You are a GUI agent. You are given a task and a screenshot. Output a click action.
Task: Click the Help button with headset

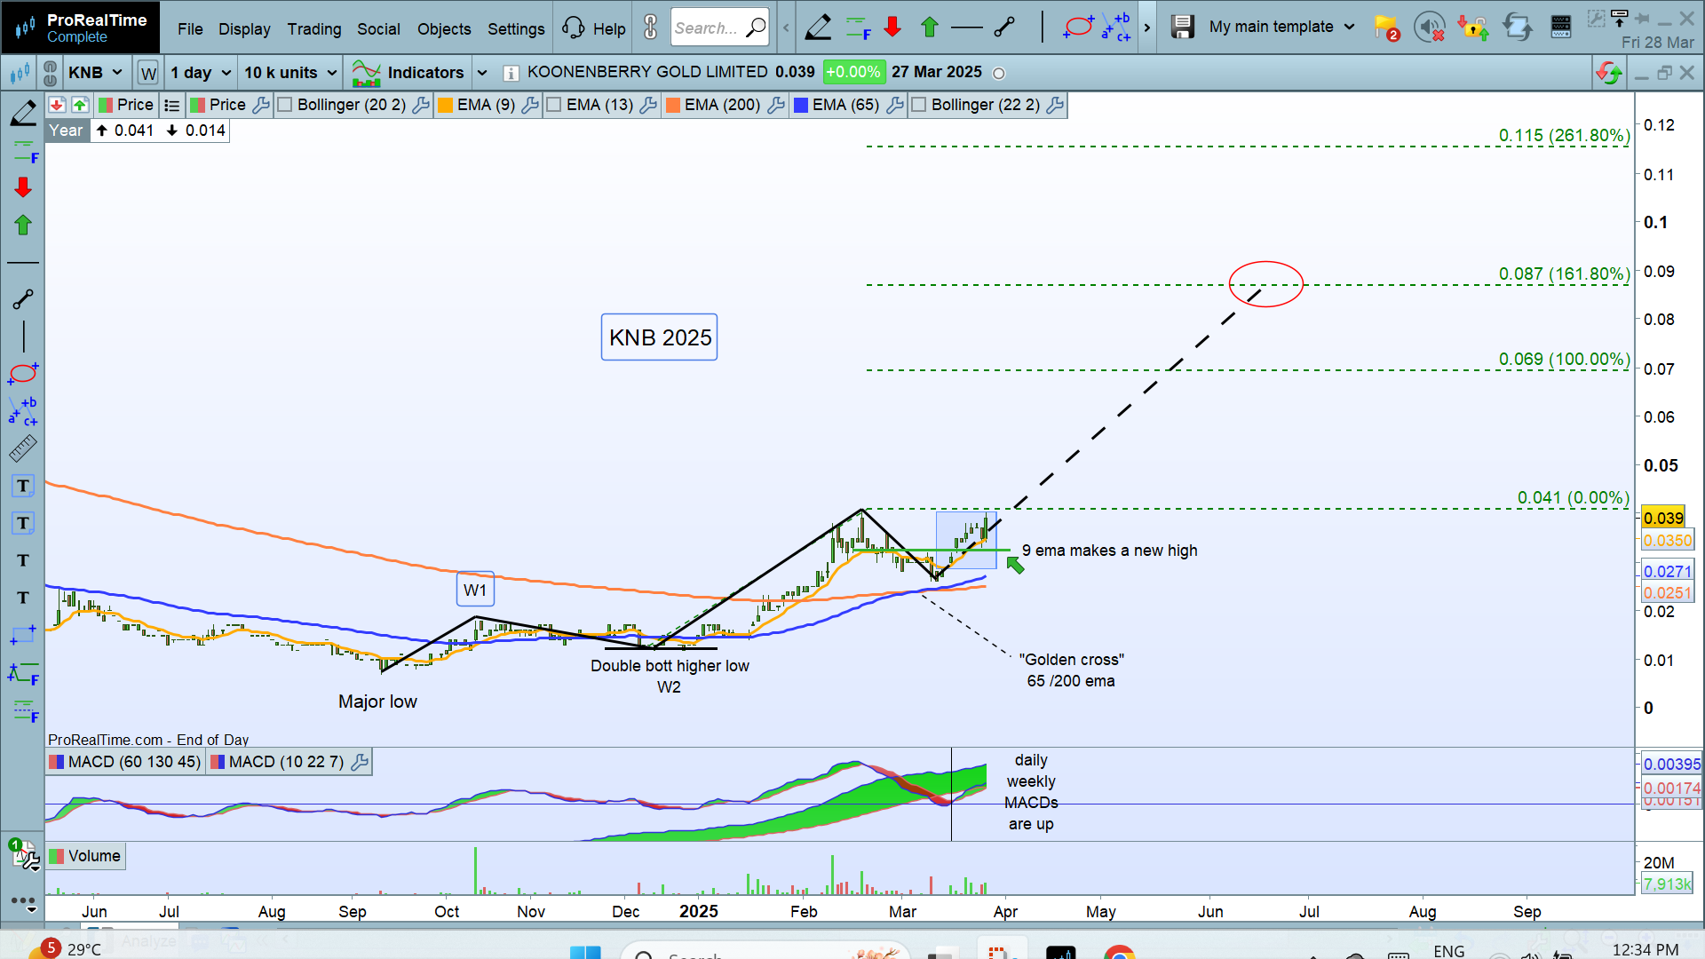(x=594, y=28)
